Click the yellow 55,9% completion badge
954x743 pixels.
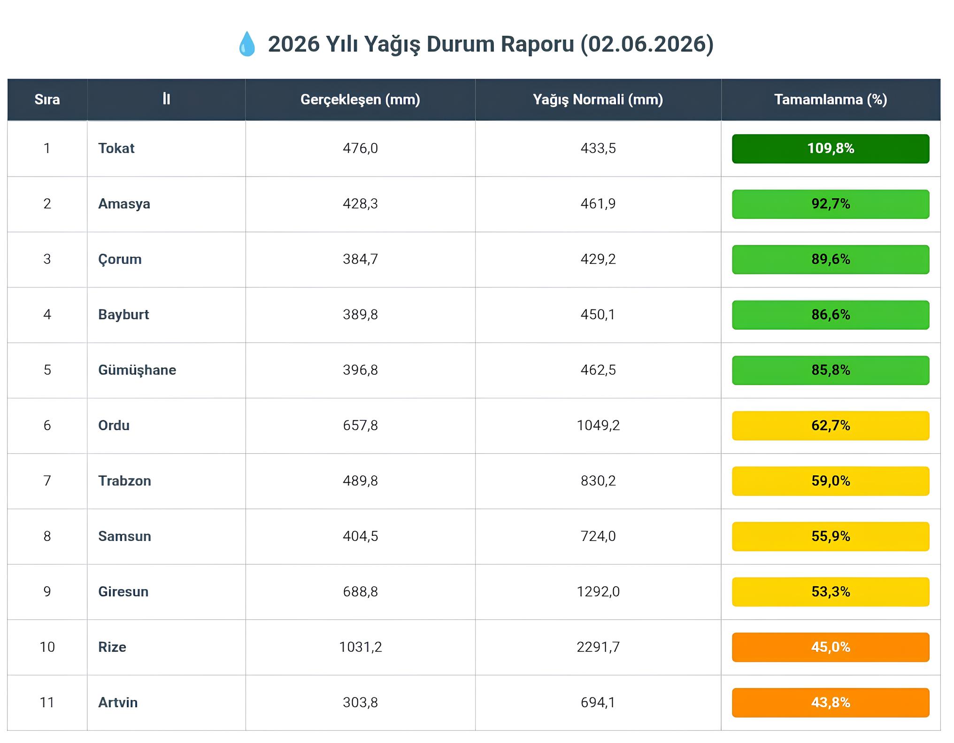(831, 537)
